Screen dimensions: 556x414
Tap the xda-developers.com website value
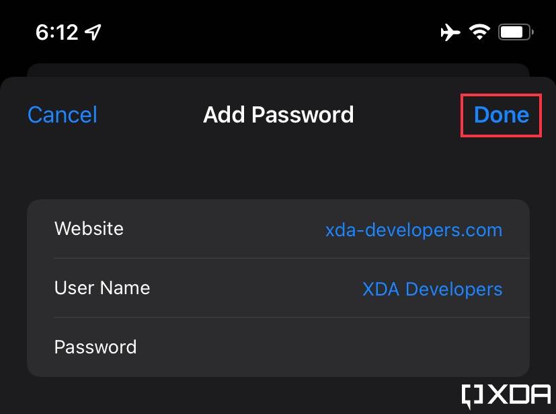(x=413, y=230)
